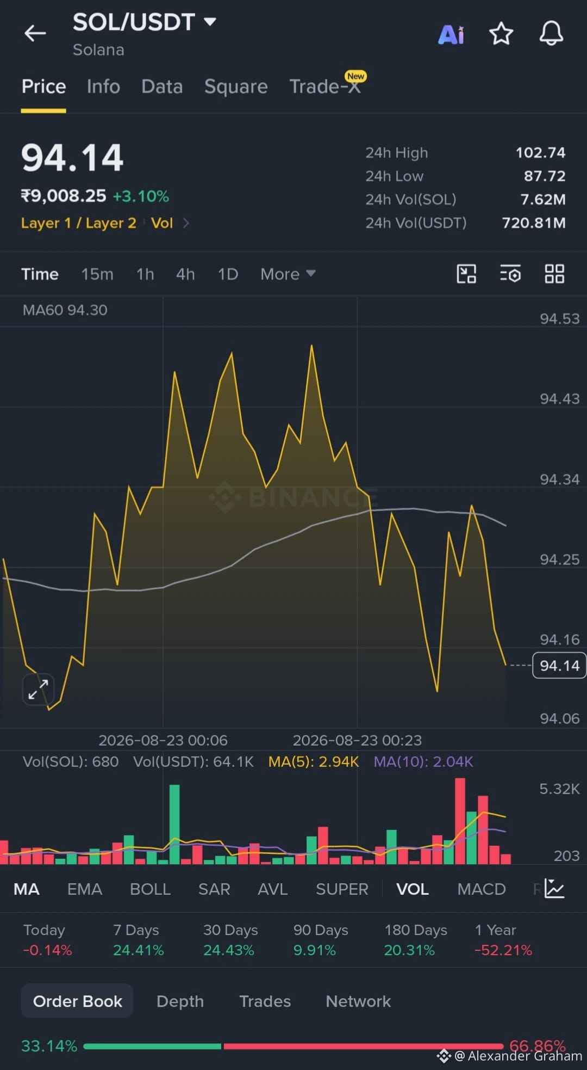This screenshot has width=587, height=1070.
Task: Tap the 24h Vol(SOL) value 7.62M
Action: 543,200
